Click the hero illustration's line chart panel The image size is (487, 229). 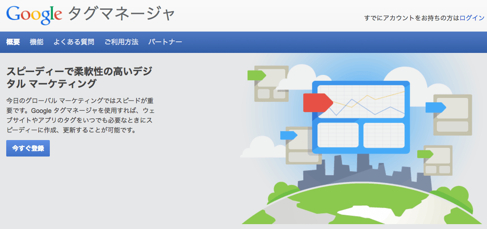click(x=361, y=102)
